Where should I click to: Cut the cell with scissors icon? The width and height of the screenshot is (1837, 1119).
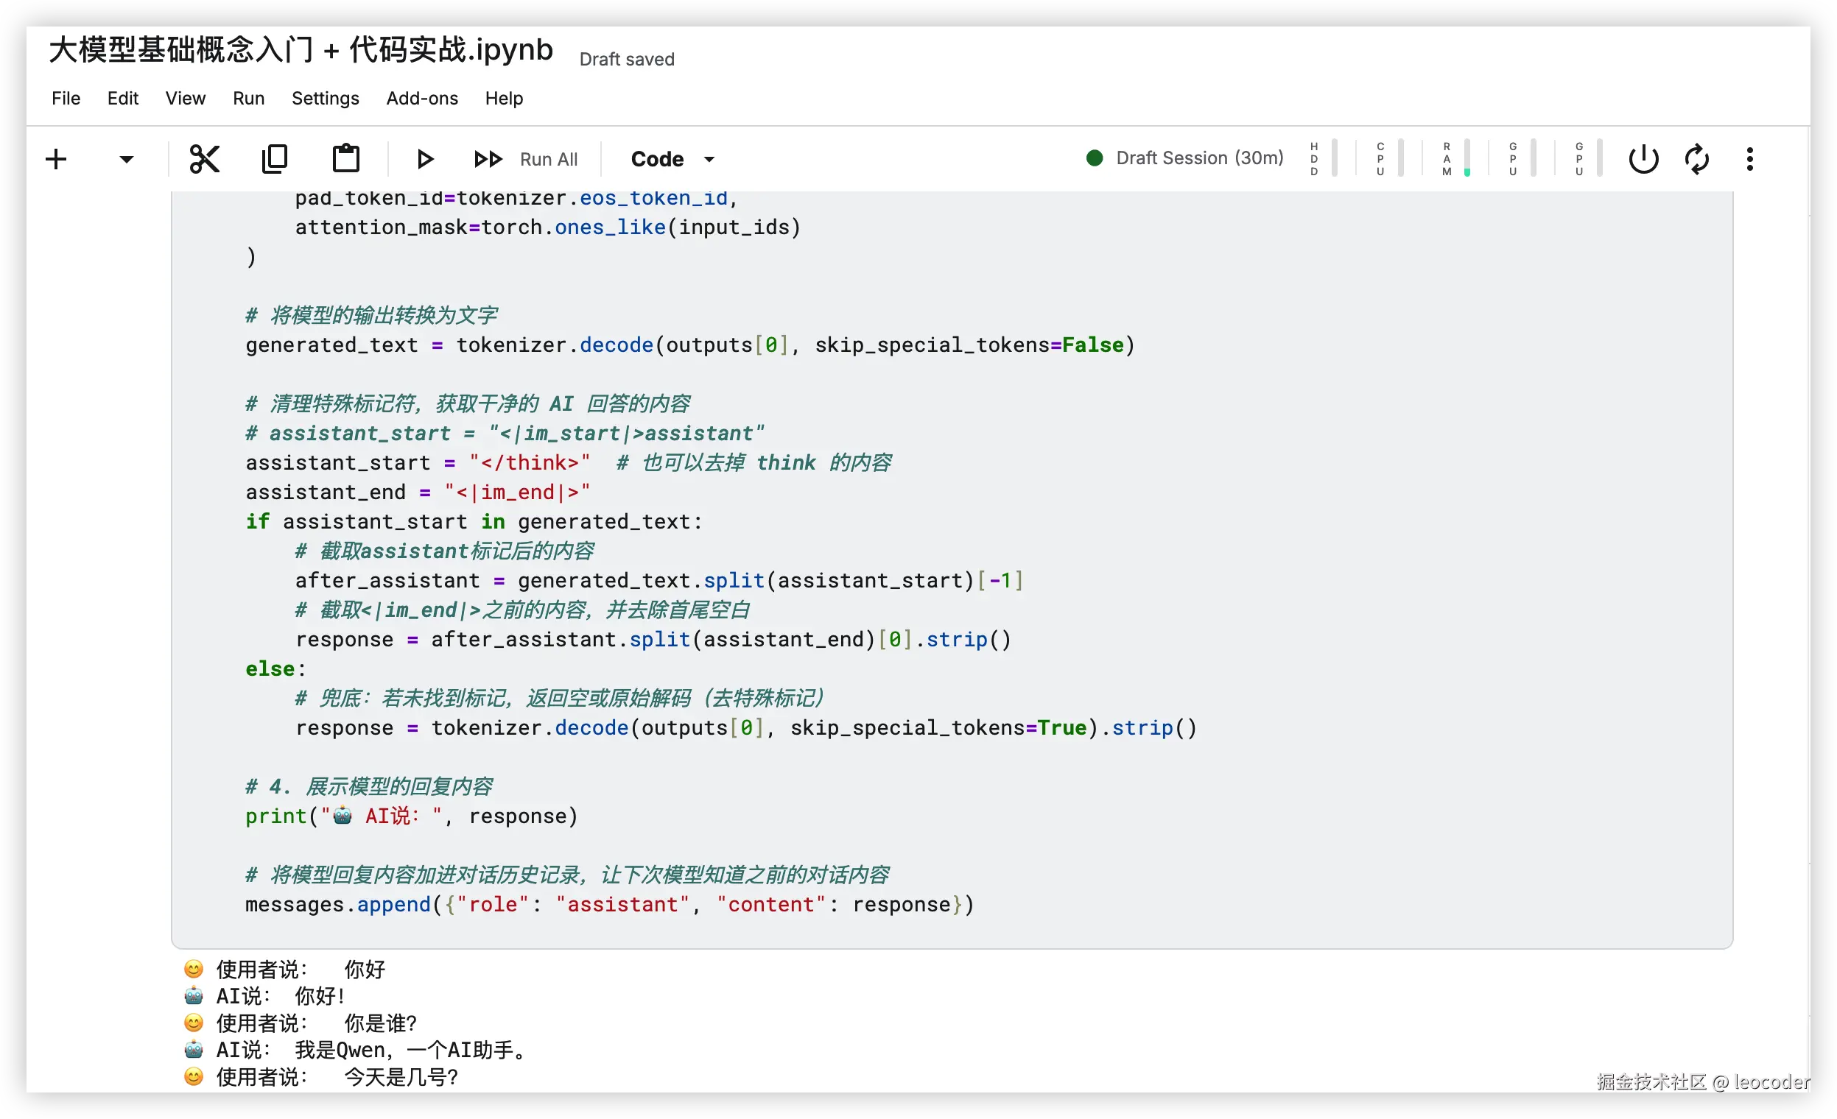[203, 159]
